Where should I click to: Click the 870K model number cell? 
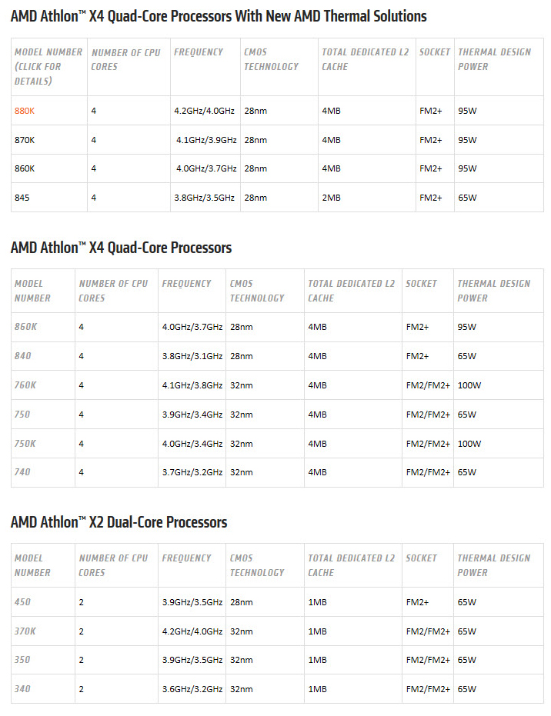tap(25, 140)
